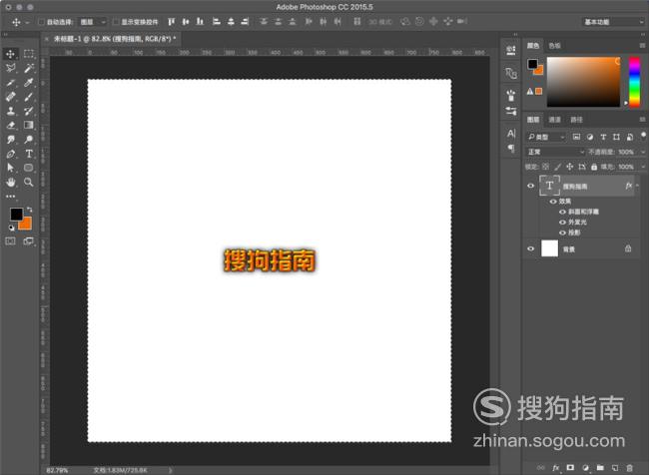
Task: Select the History Brush tool
Action: (x=29, y=111)
